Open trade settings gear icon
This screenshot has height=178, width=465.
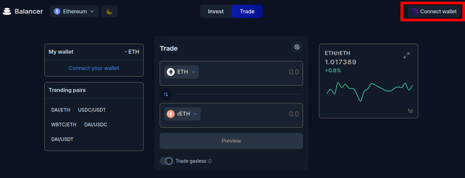point(297,47)
